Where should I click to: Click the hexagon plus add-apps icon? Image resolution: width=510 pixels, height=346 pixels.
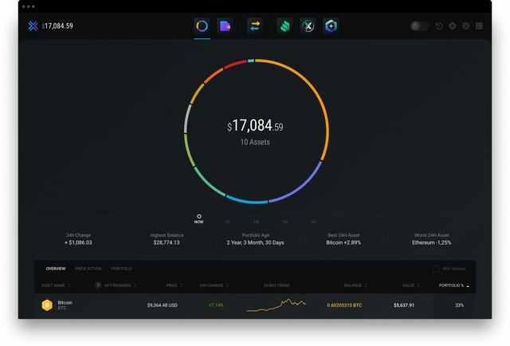tap(331, 26)
